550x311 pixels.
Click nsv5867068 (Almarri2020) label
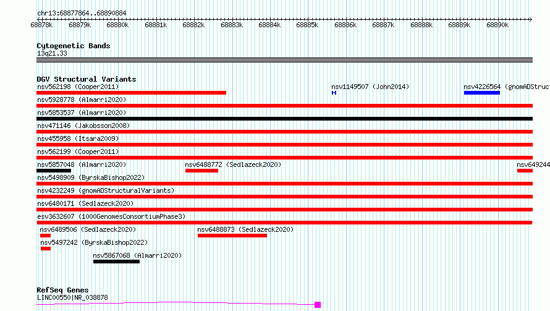137,255
